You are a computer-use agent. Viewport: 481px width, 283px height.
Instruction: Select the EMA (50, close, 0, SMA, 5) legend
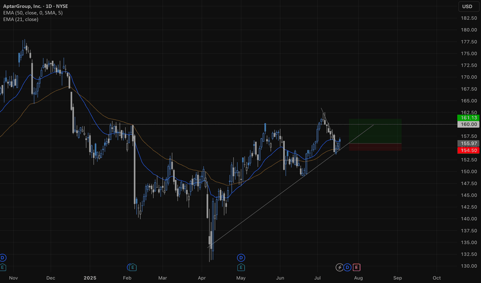point(33,13)
